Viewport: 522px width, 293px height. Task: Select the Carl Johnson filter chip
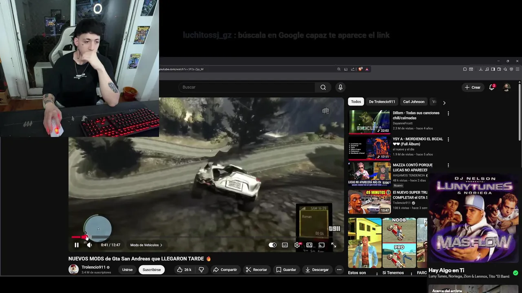(x=414, y=102)
